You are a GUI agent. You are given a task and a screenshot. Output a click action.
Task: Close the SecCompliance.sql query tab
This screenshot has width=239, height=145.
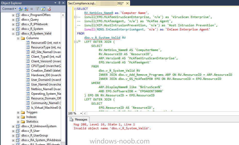point(127,3)
